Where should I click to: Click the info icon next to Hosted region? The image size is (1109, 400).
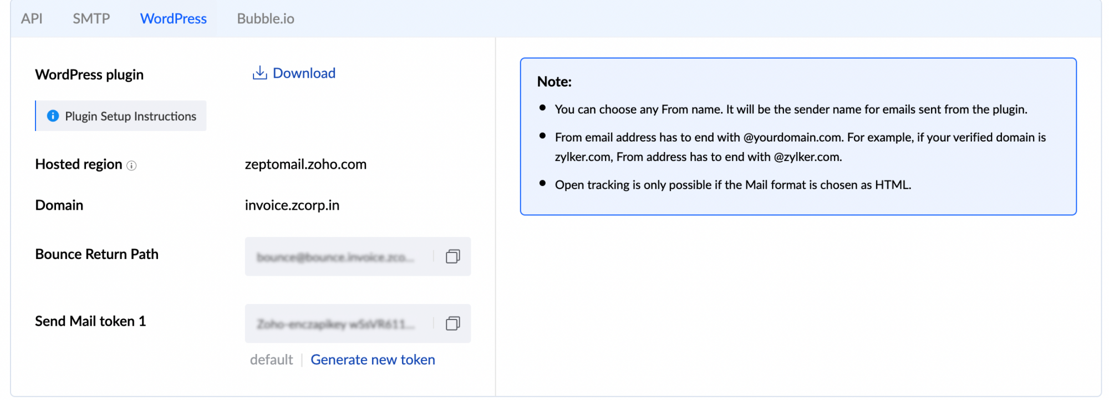click(131, 165)
